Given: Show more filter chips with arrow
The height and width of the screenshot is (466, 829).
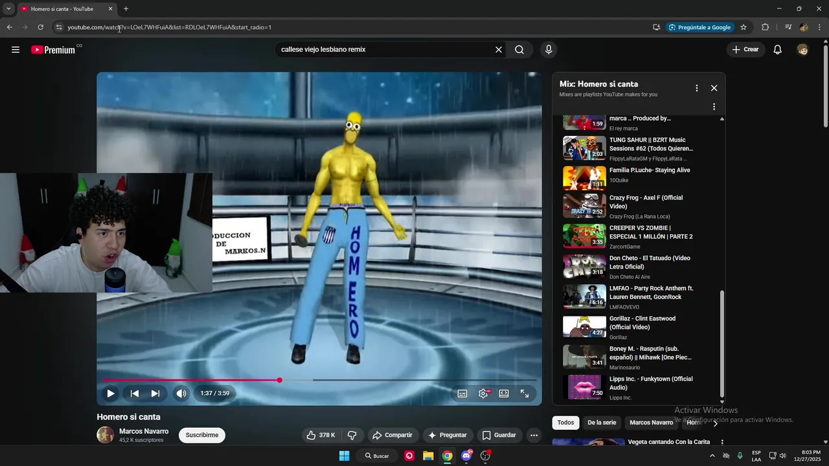Looking at the screenshot, I should click(x=715, y=423).
